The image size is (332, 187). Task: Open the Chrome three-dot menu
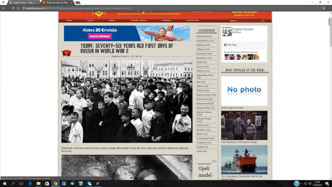pos(328,8)
